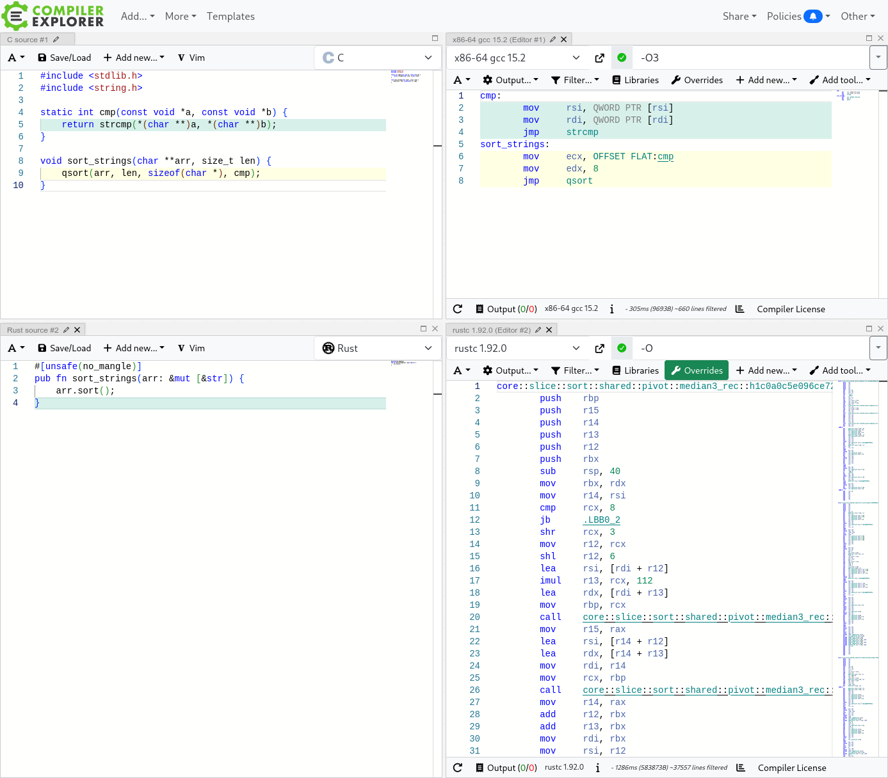Open policies notification bell
The width and height of the screenshot is (888, 778).
[813, 17]
